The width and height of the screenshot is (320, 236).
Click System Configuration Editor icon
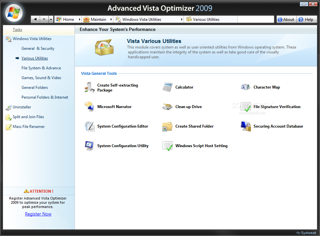[x=90, y=126]
